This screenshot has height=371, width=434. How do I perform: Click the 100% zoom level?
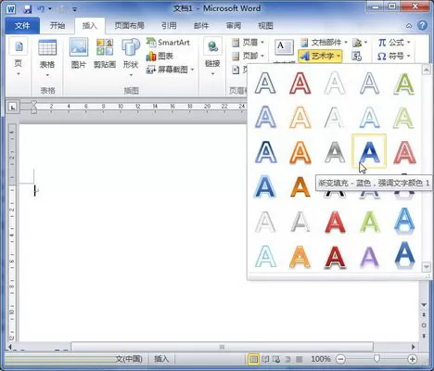[x=321, y=359]
